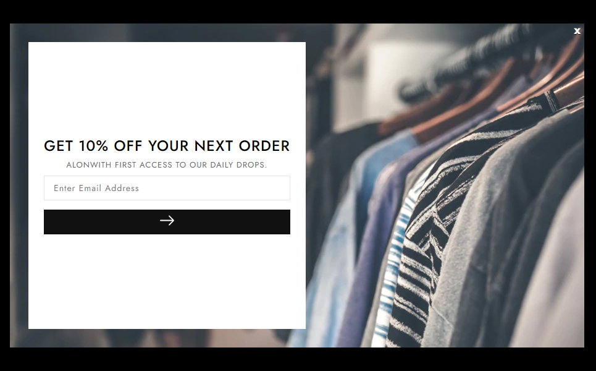Click the white right-arrow icon

point(167,220)
